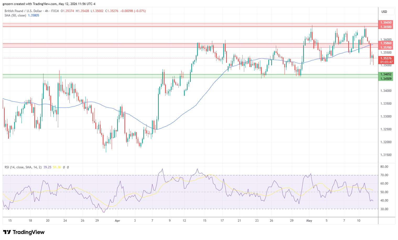Click the 1.34000 price axis tick
The image size is (398, 240).
386,91
